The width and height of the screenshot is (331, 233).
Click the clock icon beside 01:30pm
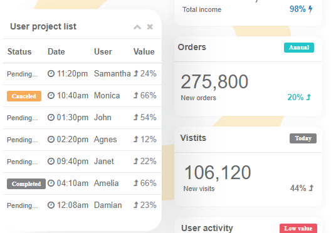(51, 118)
